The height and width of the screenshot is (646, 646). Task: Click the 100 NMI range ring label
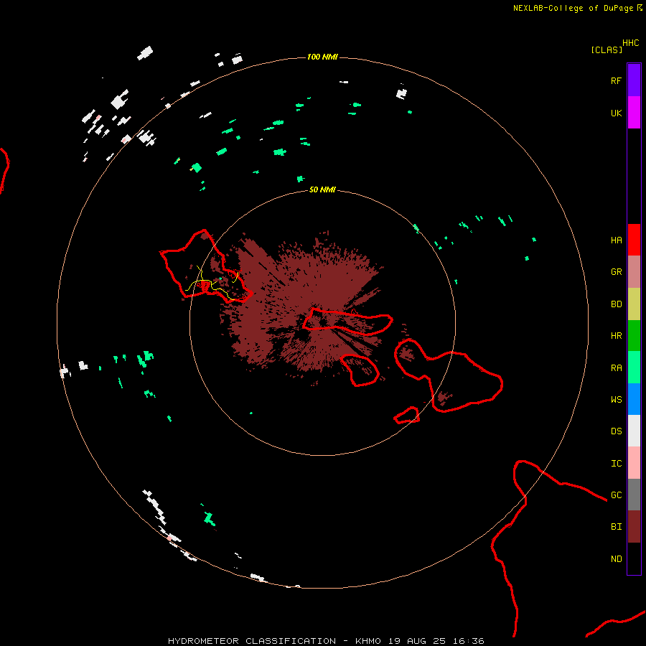click(x=322, y=57)
